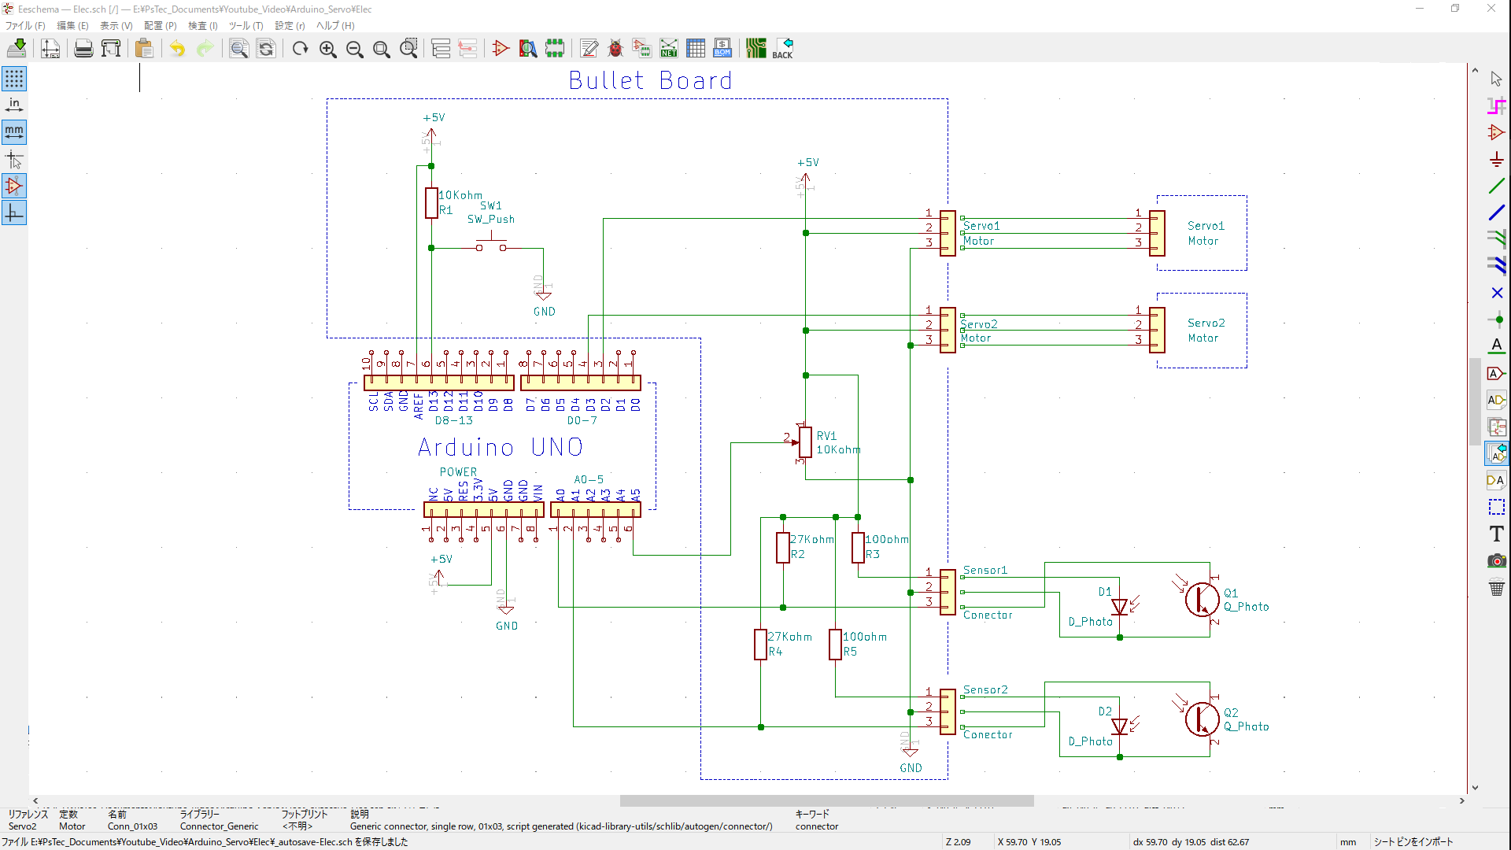Click the undo arrow button
The height and width of the screenshot is (850, 1511).
pyautogui.click(x=178, y=49)
